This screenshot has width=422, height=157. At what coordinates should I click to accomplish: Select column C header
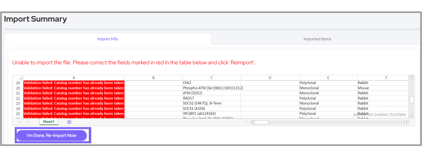pos(211,78)
